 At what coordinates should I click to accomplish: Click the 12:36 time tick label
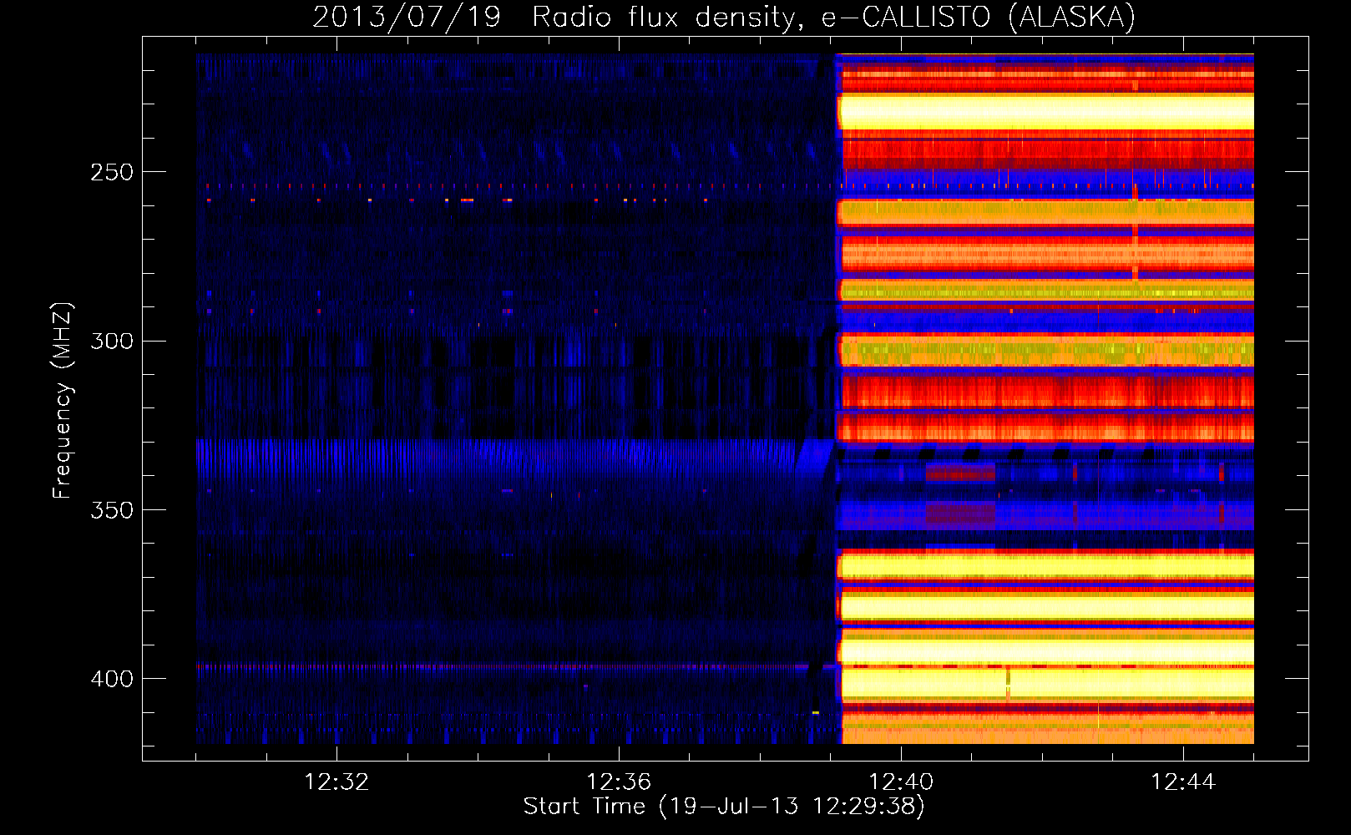click(x=619, y=782)
